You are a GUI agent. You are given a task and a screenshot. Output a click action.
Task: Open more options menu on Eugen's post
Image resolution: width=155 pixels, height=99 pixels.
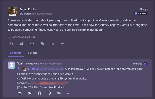click(x=63, y=44)
